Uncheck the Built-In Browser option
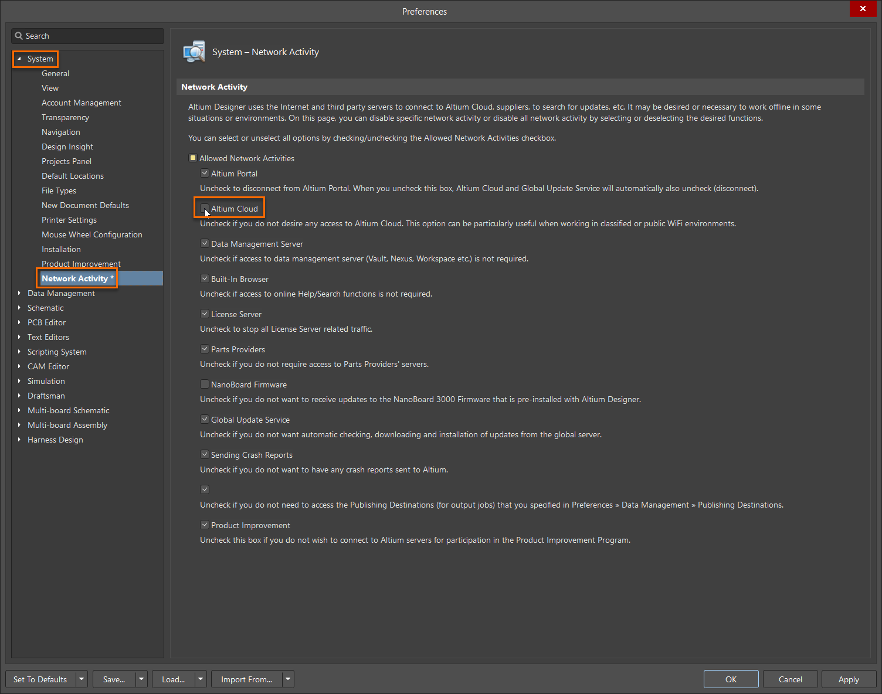 [x=205, y=278]
